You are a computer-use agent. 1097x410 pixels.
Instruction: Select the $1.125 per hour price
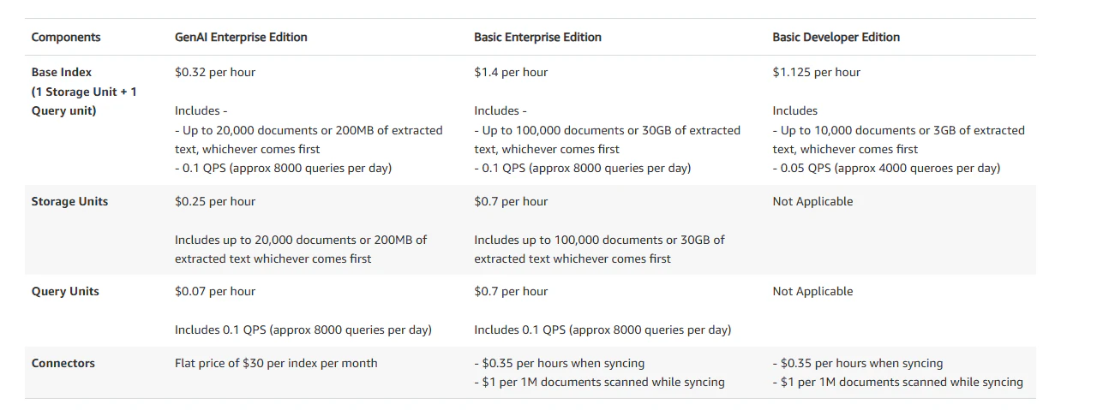click(816, 73)
